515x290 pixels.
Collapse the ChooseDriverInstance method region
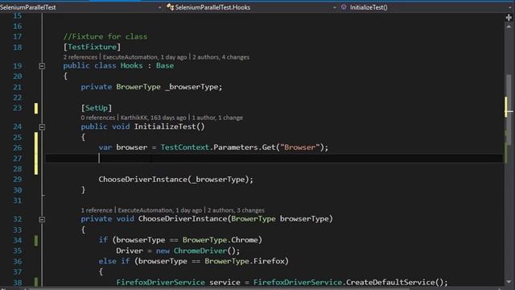pos(42,219)
